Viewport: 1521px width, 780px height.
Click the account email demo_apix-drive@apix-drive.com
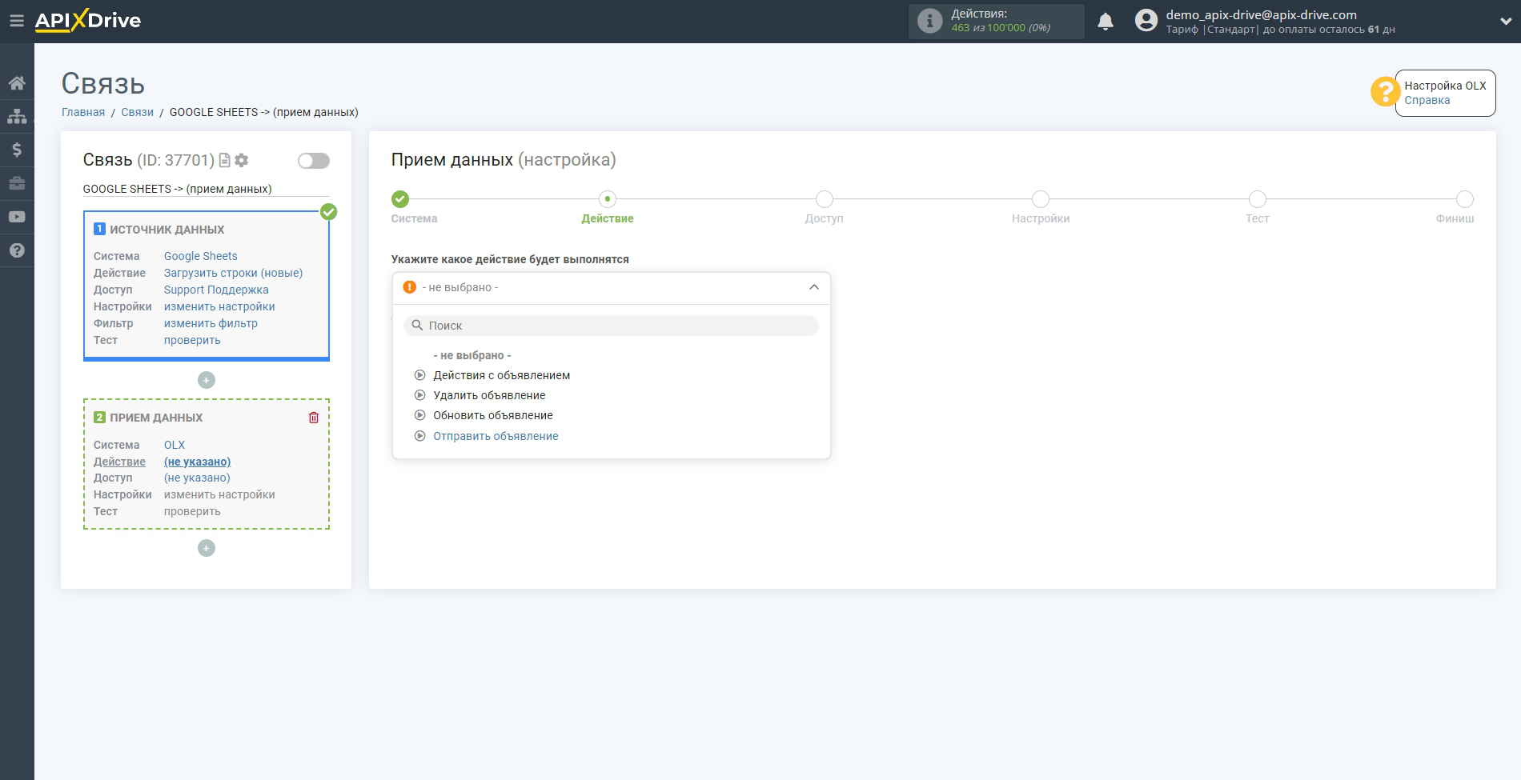tap(1261, 14)
